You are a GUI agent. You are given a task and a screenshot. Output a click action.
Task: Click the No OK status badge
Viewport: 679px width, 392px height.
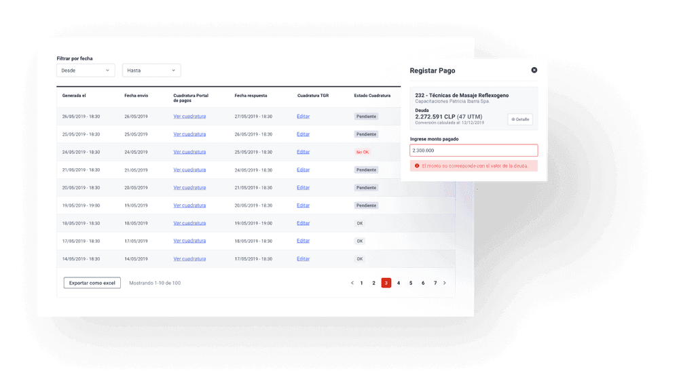point(363,152)
